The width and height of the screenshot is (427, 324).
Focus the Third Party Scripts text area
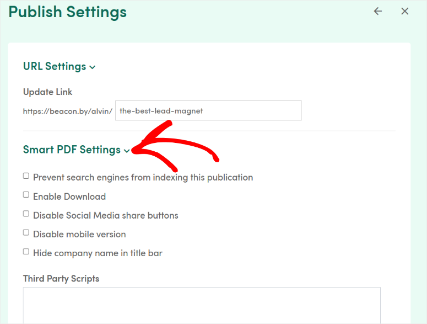click(202, 305)
